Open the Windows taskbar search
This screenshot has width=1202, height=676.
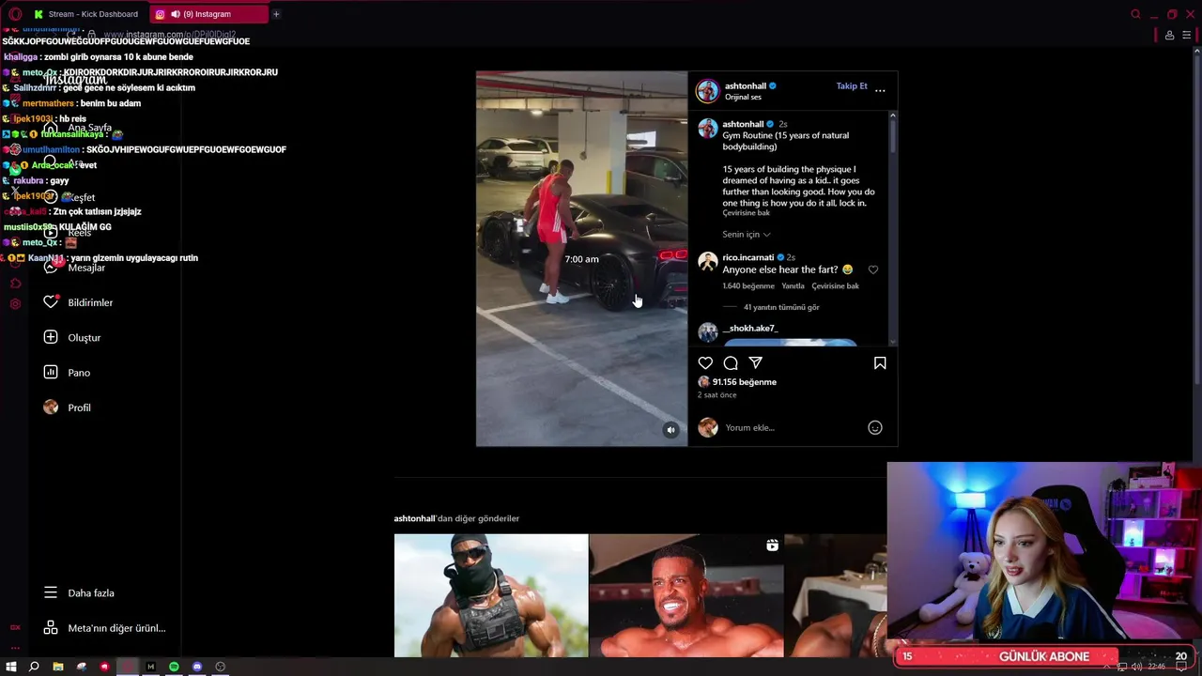click(34, 667)
